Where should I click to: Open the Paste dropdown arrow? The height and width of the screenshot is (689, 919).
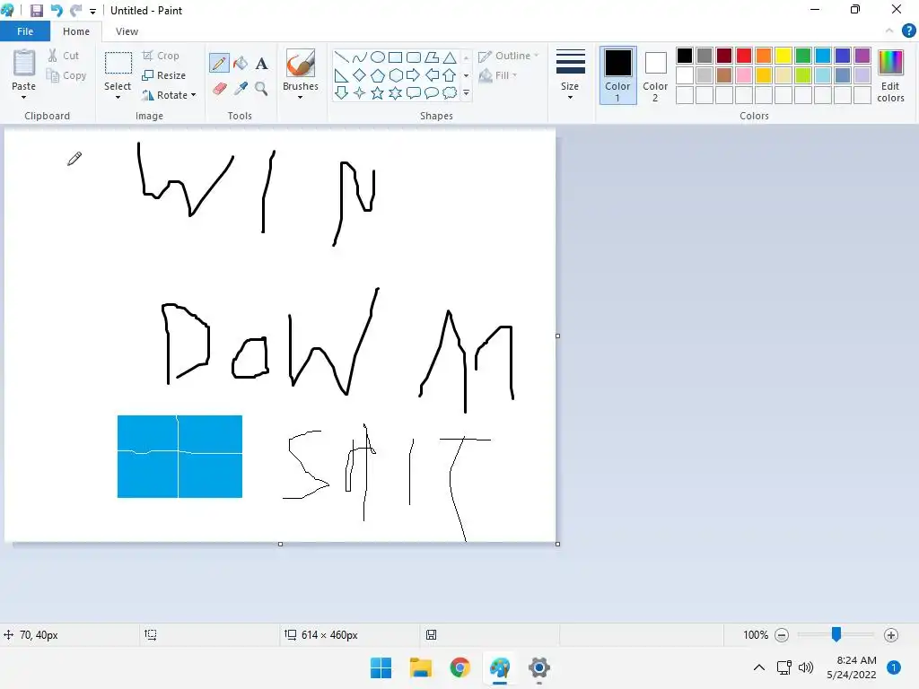[x=24, y=97]
